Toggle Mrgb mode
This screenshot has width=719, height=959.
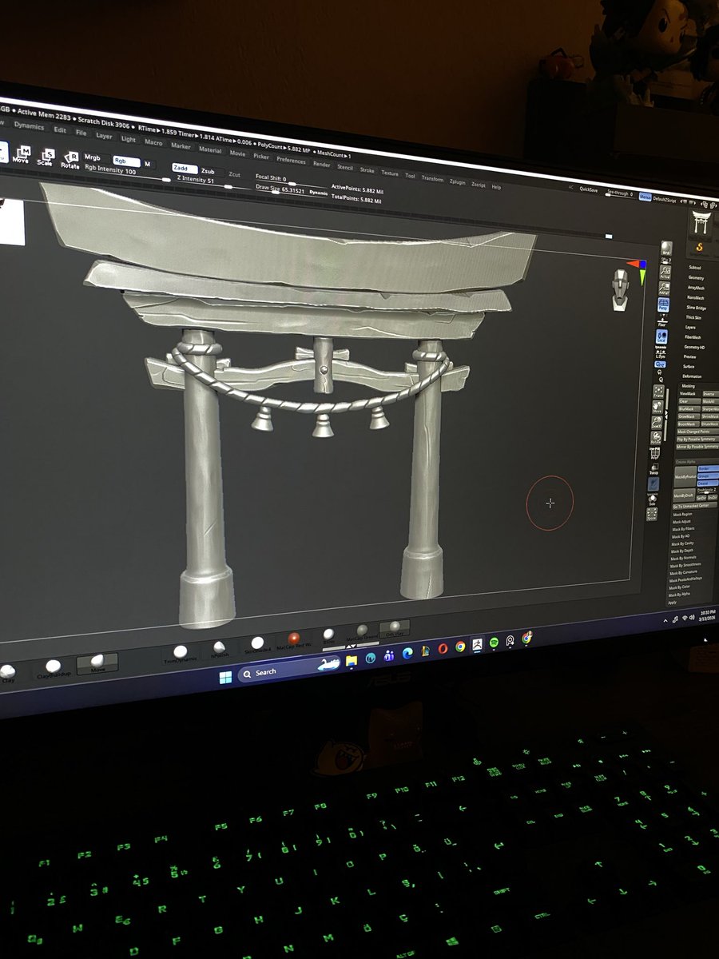click(93, 157)
